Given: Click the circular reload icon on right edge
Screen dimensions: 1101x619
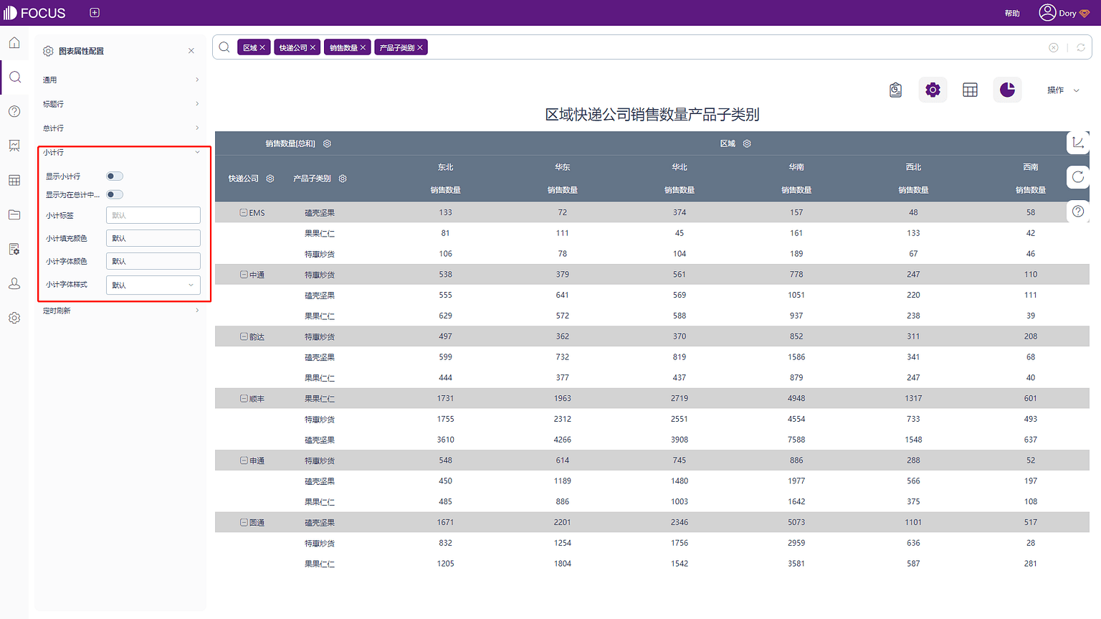Looking at the screenshot, I should click(x=1078, y=177).
